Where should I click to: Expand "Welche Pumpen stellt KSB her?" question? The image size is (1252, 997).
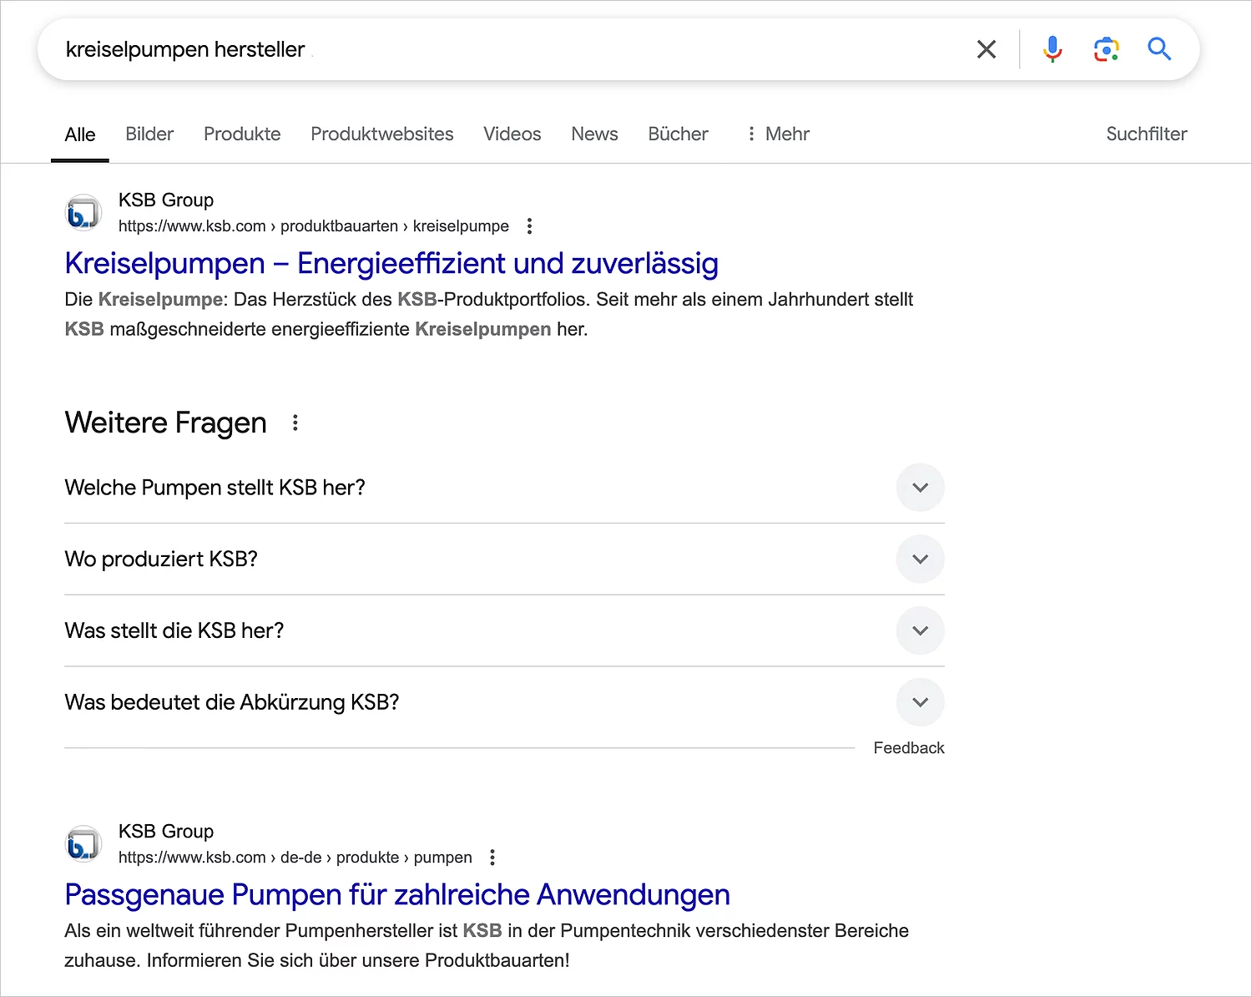(x=920, y=488)
